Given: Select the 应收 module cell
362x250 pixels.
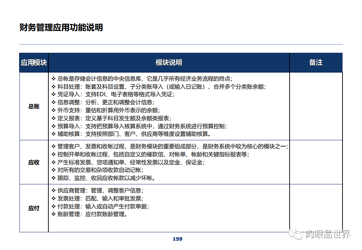Looking at the screenshot, I should (34, 162).
